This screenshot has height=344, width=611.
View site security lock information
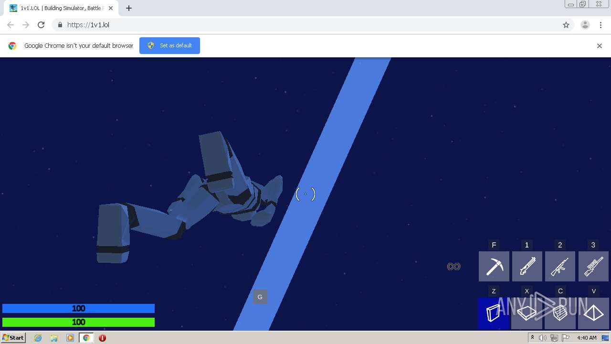[x=60, y=25]
